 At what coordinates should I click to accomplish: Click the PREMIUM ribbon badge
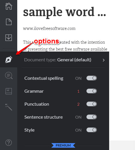point(63,145)
